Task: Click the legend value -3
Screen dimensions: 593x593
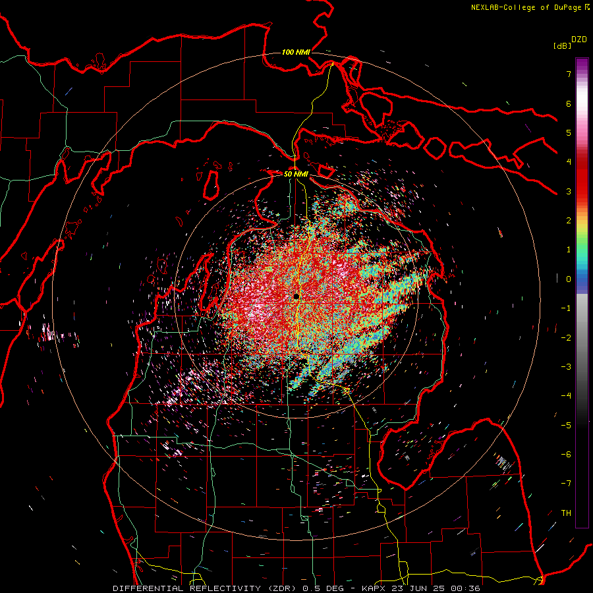Action: click(x=566, y=367)
